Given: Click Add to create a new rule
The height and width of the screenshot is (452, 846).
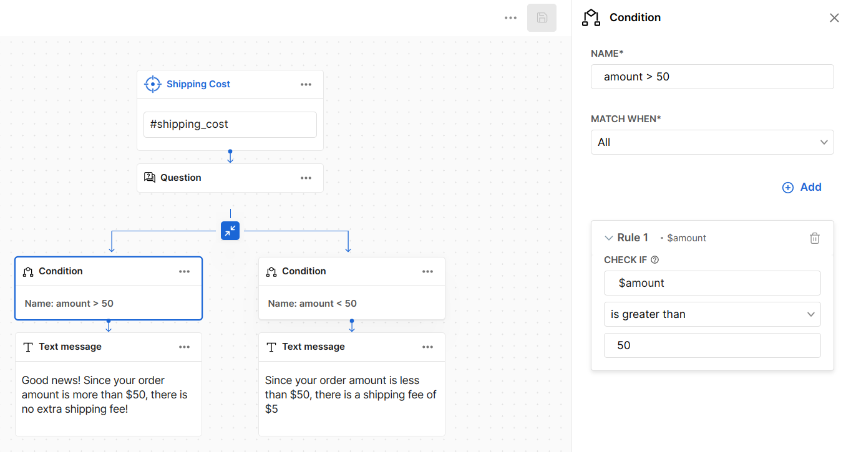Looking at the screenshot, I should point(802,188).
